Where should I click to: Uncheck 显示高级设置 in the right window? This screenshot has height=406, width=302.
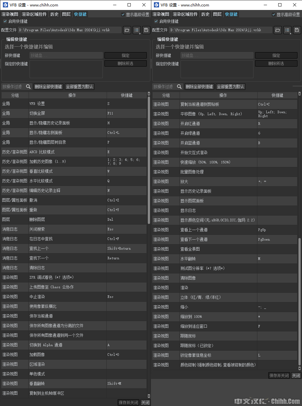[x=274, y=14]
